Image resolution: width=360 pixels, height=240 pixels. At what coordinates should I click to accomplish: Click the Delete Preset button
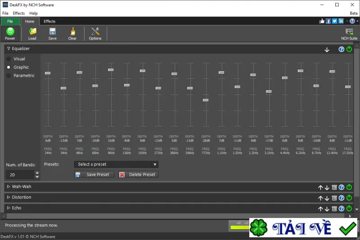click(x=138, y=175)
